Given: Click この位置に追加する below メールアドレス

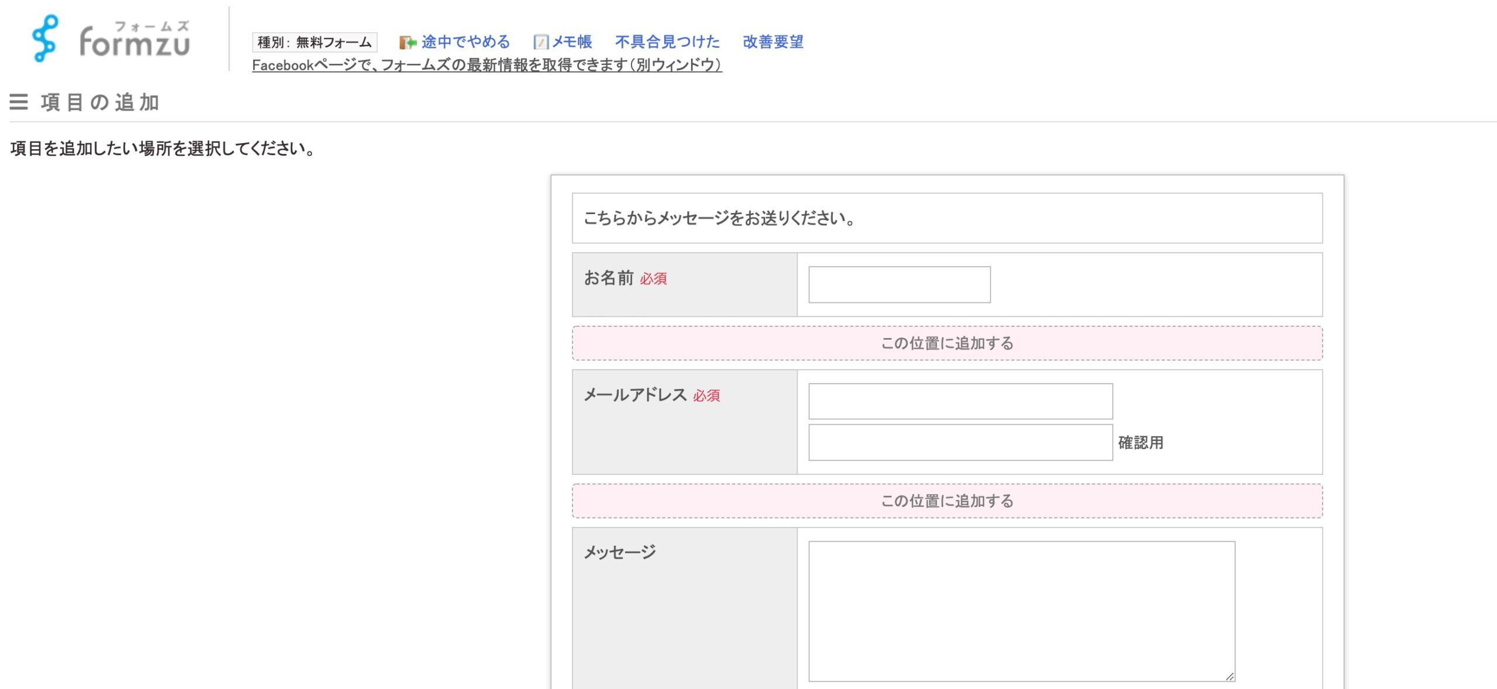Looking at the screenshot, I should click(946, 501).
